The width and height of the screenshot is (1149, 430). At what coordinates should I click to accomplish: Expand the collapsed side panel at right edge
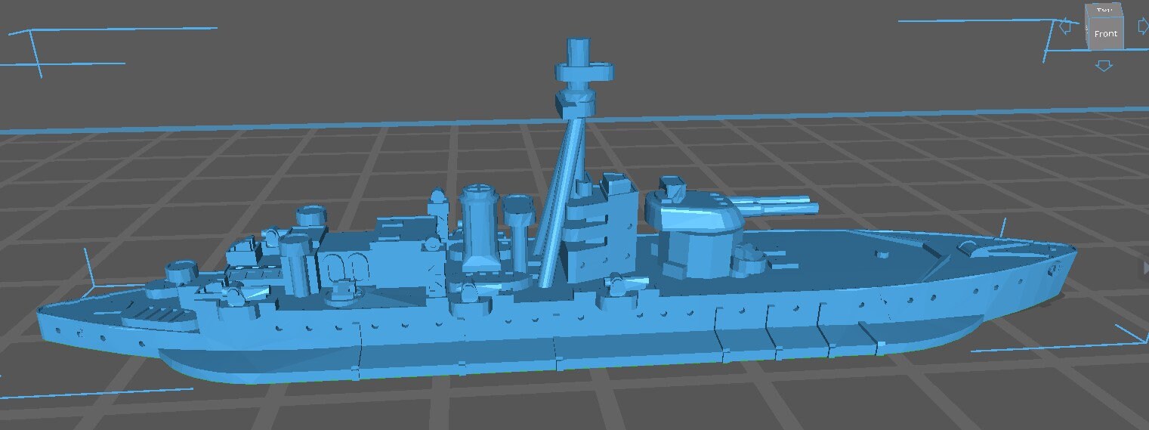point(1145,267)
